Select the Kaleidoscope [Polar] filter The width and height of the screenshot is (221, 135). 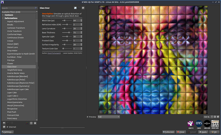coord(16,79)
